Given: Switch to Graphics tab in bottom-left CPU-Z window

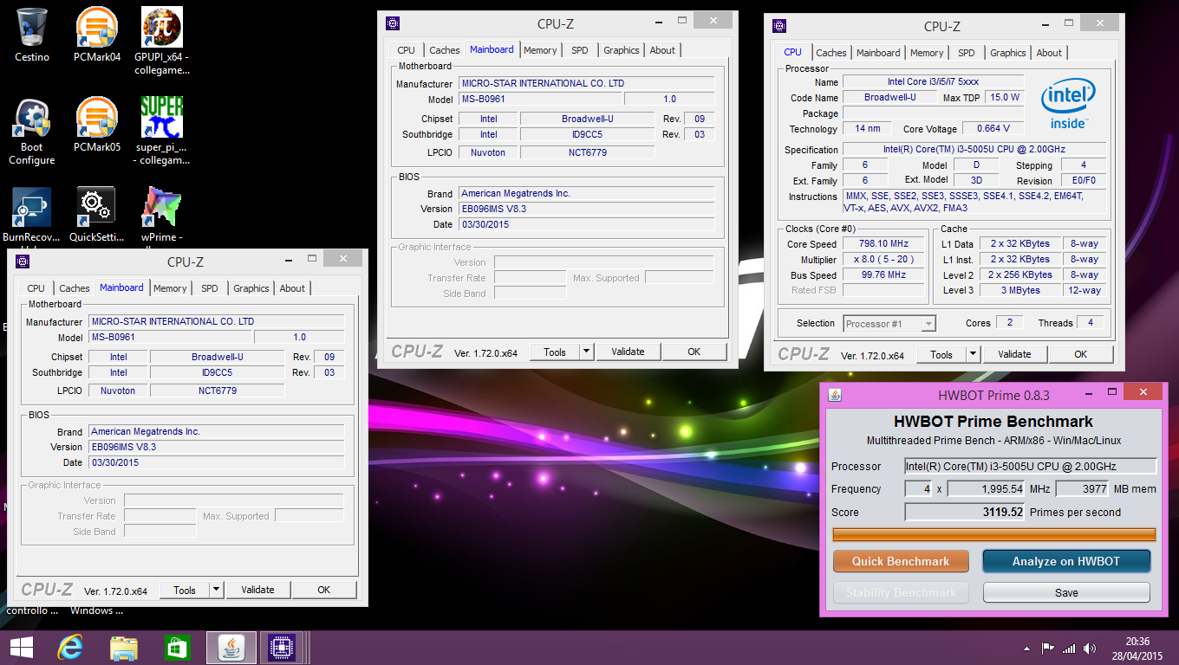Looking at the screenshot, I should tap(251, 288).
